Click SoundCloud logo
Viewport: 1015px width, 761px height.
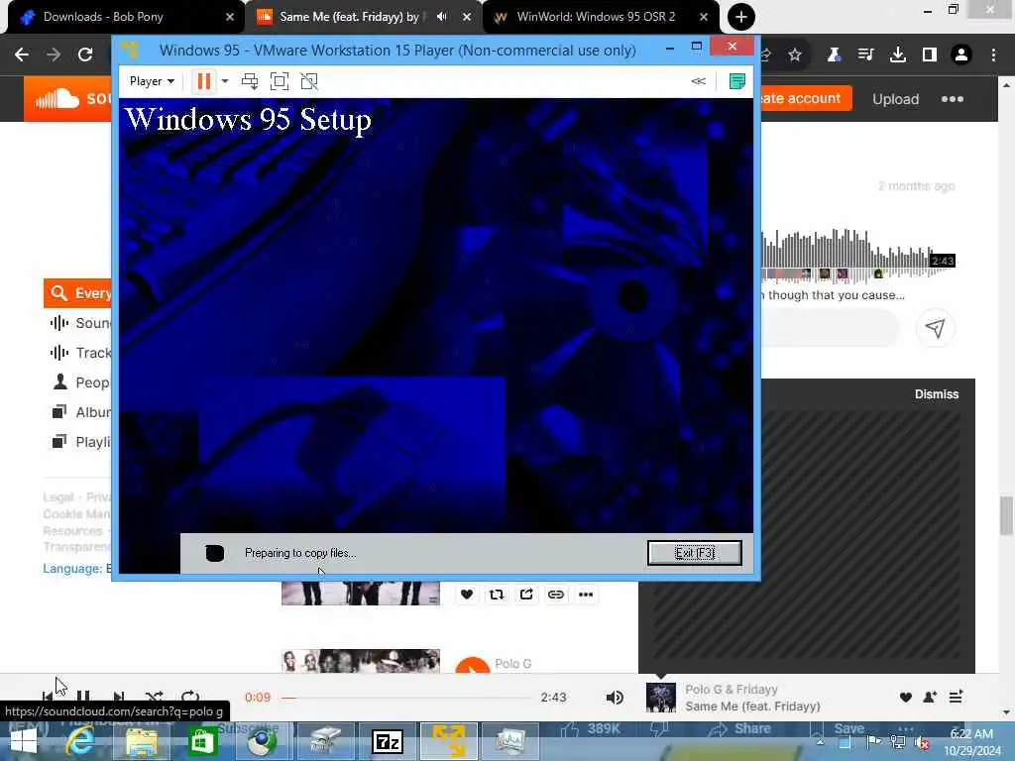coord(67,99)
